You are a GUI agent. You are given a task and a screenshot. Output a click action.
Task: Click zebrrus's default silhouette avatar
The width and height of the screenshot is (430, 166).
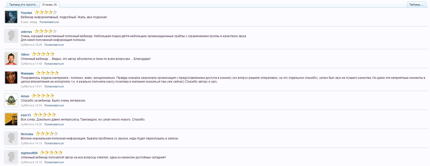click(x=11, y=36)
